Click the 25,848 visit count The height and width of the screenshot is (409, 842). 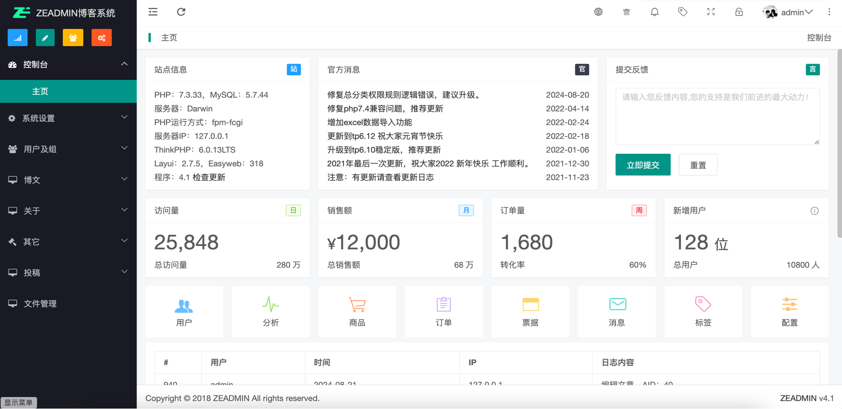coord(186,242)
